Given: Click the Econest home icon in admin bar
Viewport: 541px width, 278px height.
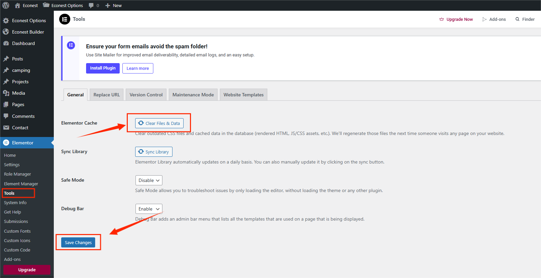Looking at the screenshot, I should click(17, 5).
